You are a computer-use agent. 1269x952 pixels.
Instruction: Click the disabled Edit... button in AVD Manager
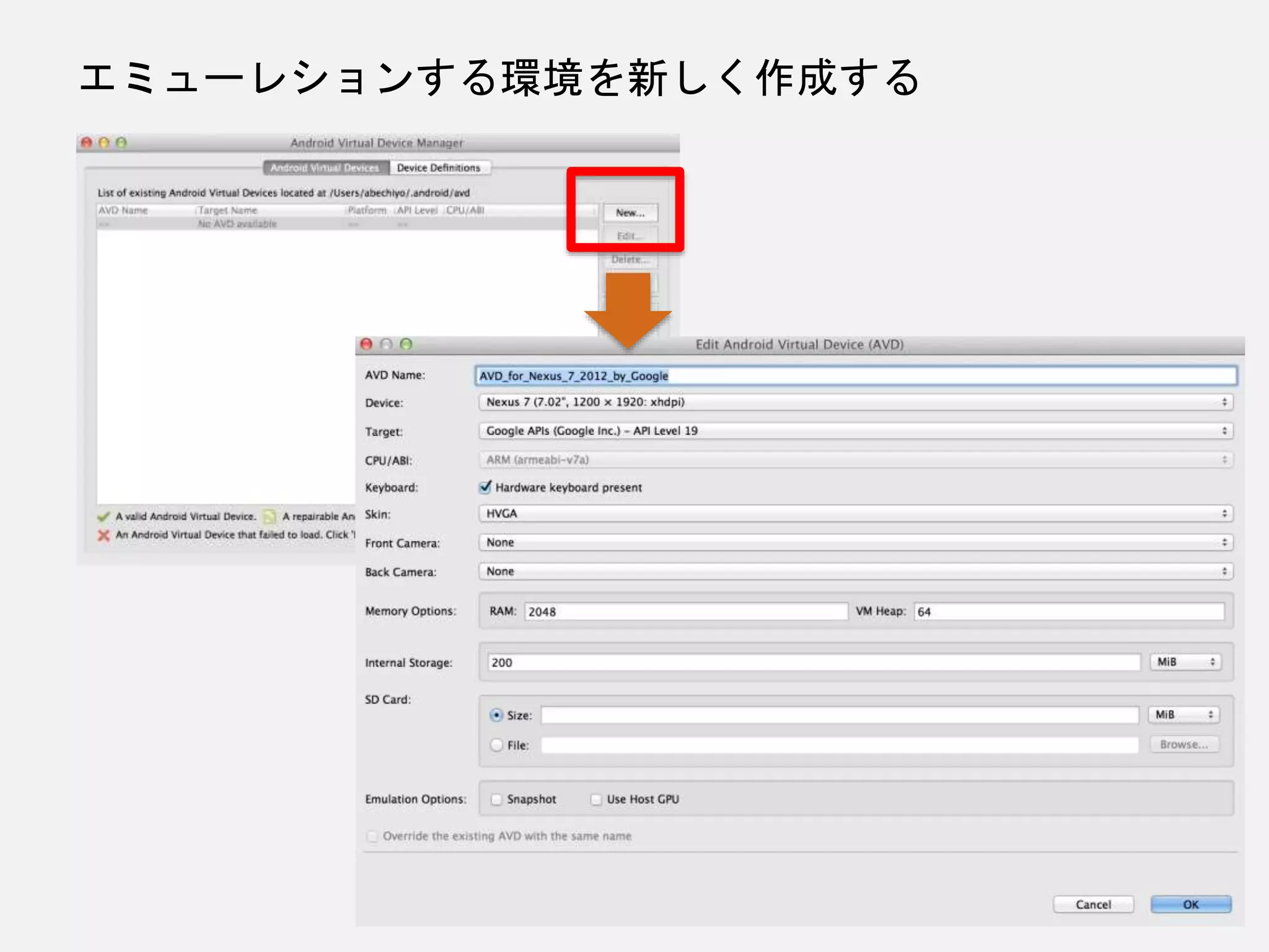click(x=630, y=236)
